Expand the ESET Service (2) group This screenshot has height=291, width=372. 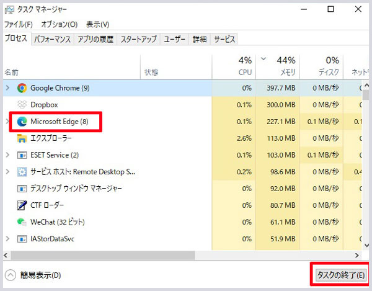pos(7,155)
